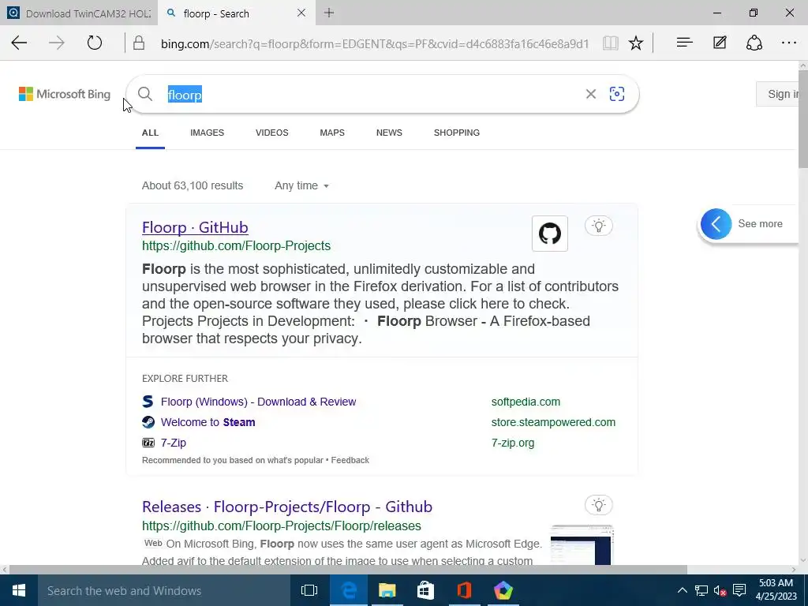The height and width of the screenshot is (606, 808).
Task: Go back to the previous page
Action: [x=19, y=43]
